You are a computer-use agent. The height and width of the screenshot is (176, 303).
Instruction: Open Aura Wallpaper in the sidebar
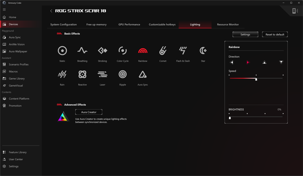pyautogui.click(x=21, y=51)
